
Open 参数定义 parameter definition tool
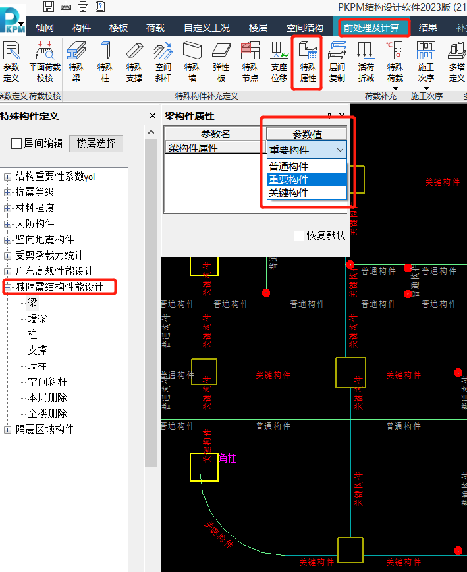(11, 62)
